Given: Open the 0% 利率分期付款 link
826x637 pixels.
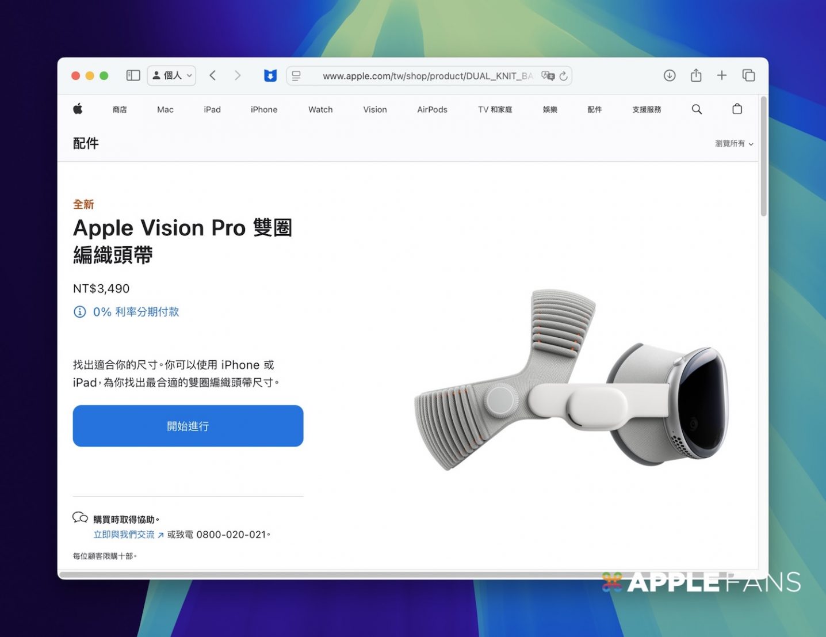Looking at the screenshot, I should pos(136,312).
